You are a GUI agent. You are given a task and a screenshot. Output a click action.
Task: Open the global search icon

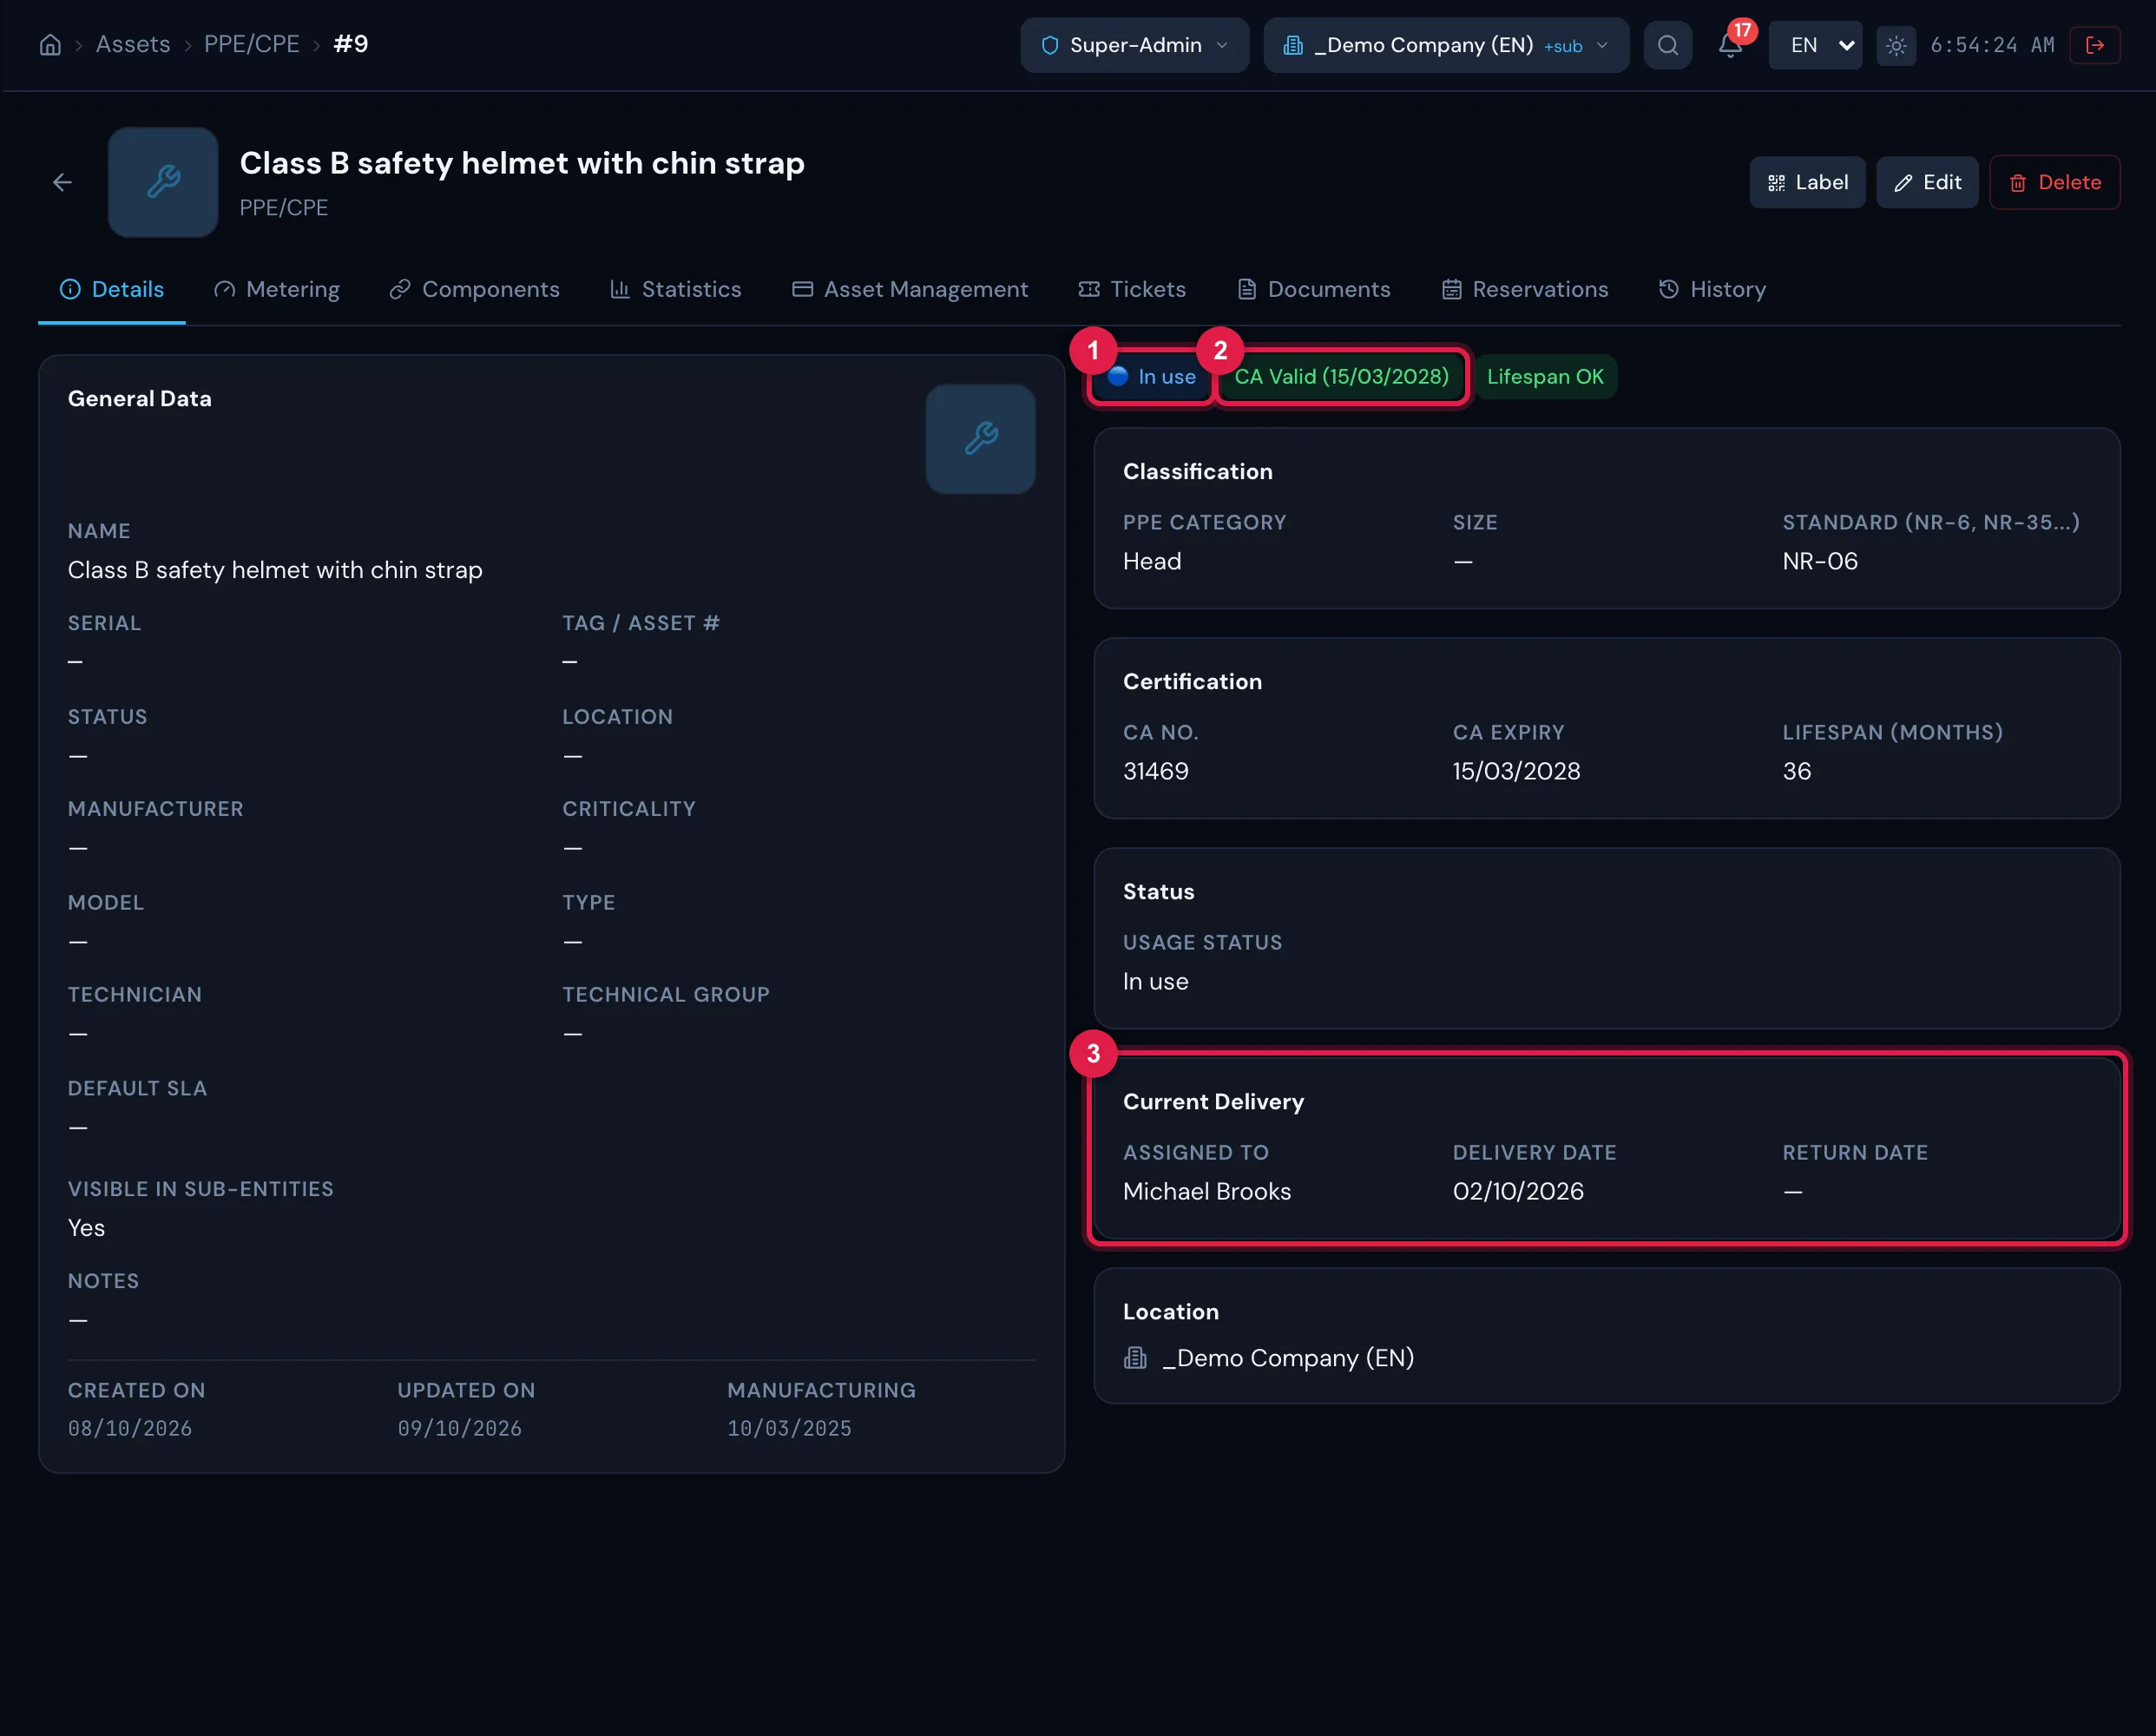[1668, 45]
